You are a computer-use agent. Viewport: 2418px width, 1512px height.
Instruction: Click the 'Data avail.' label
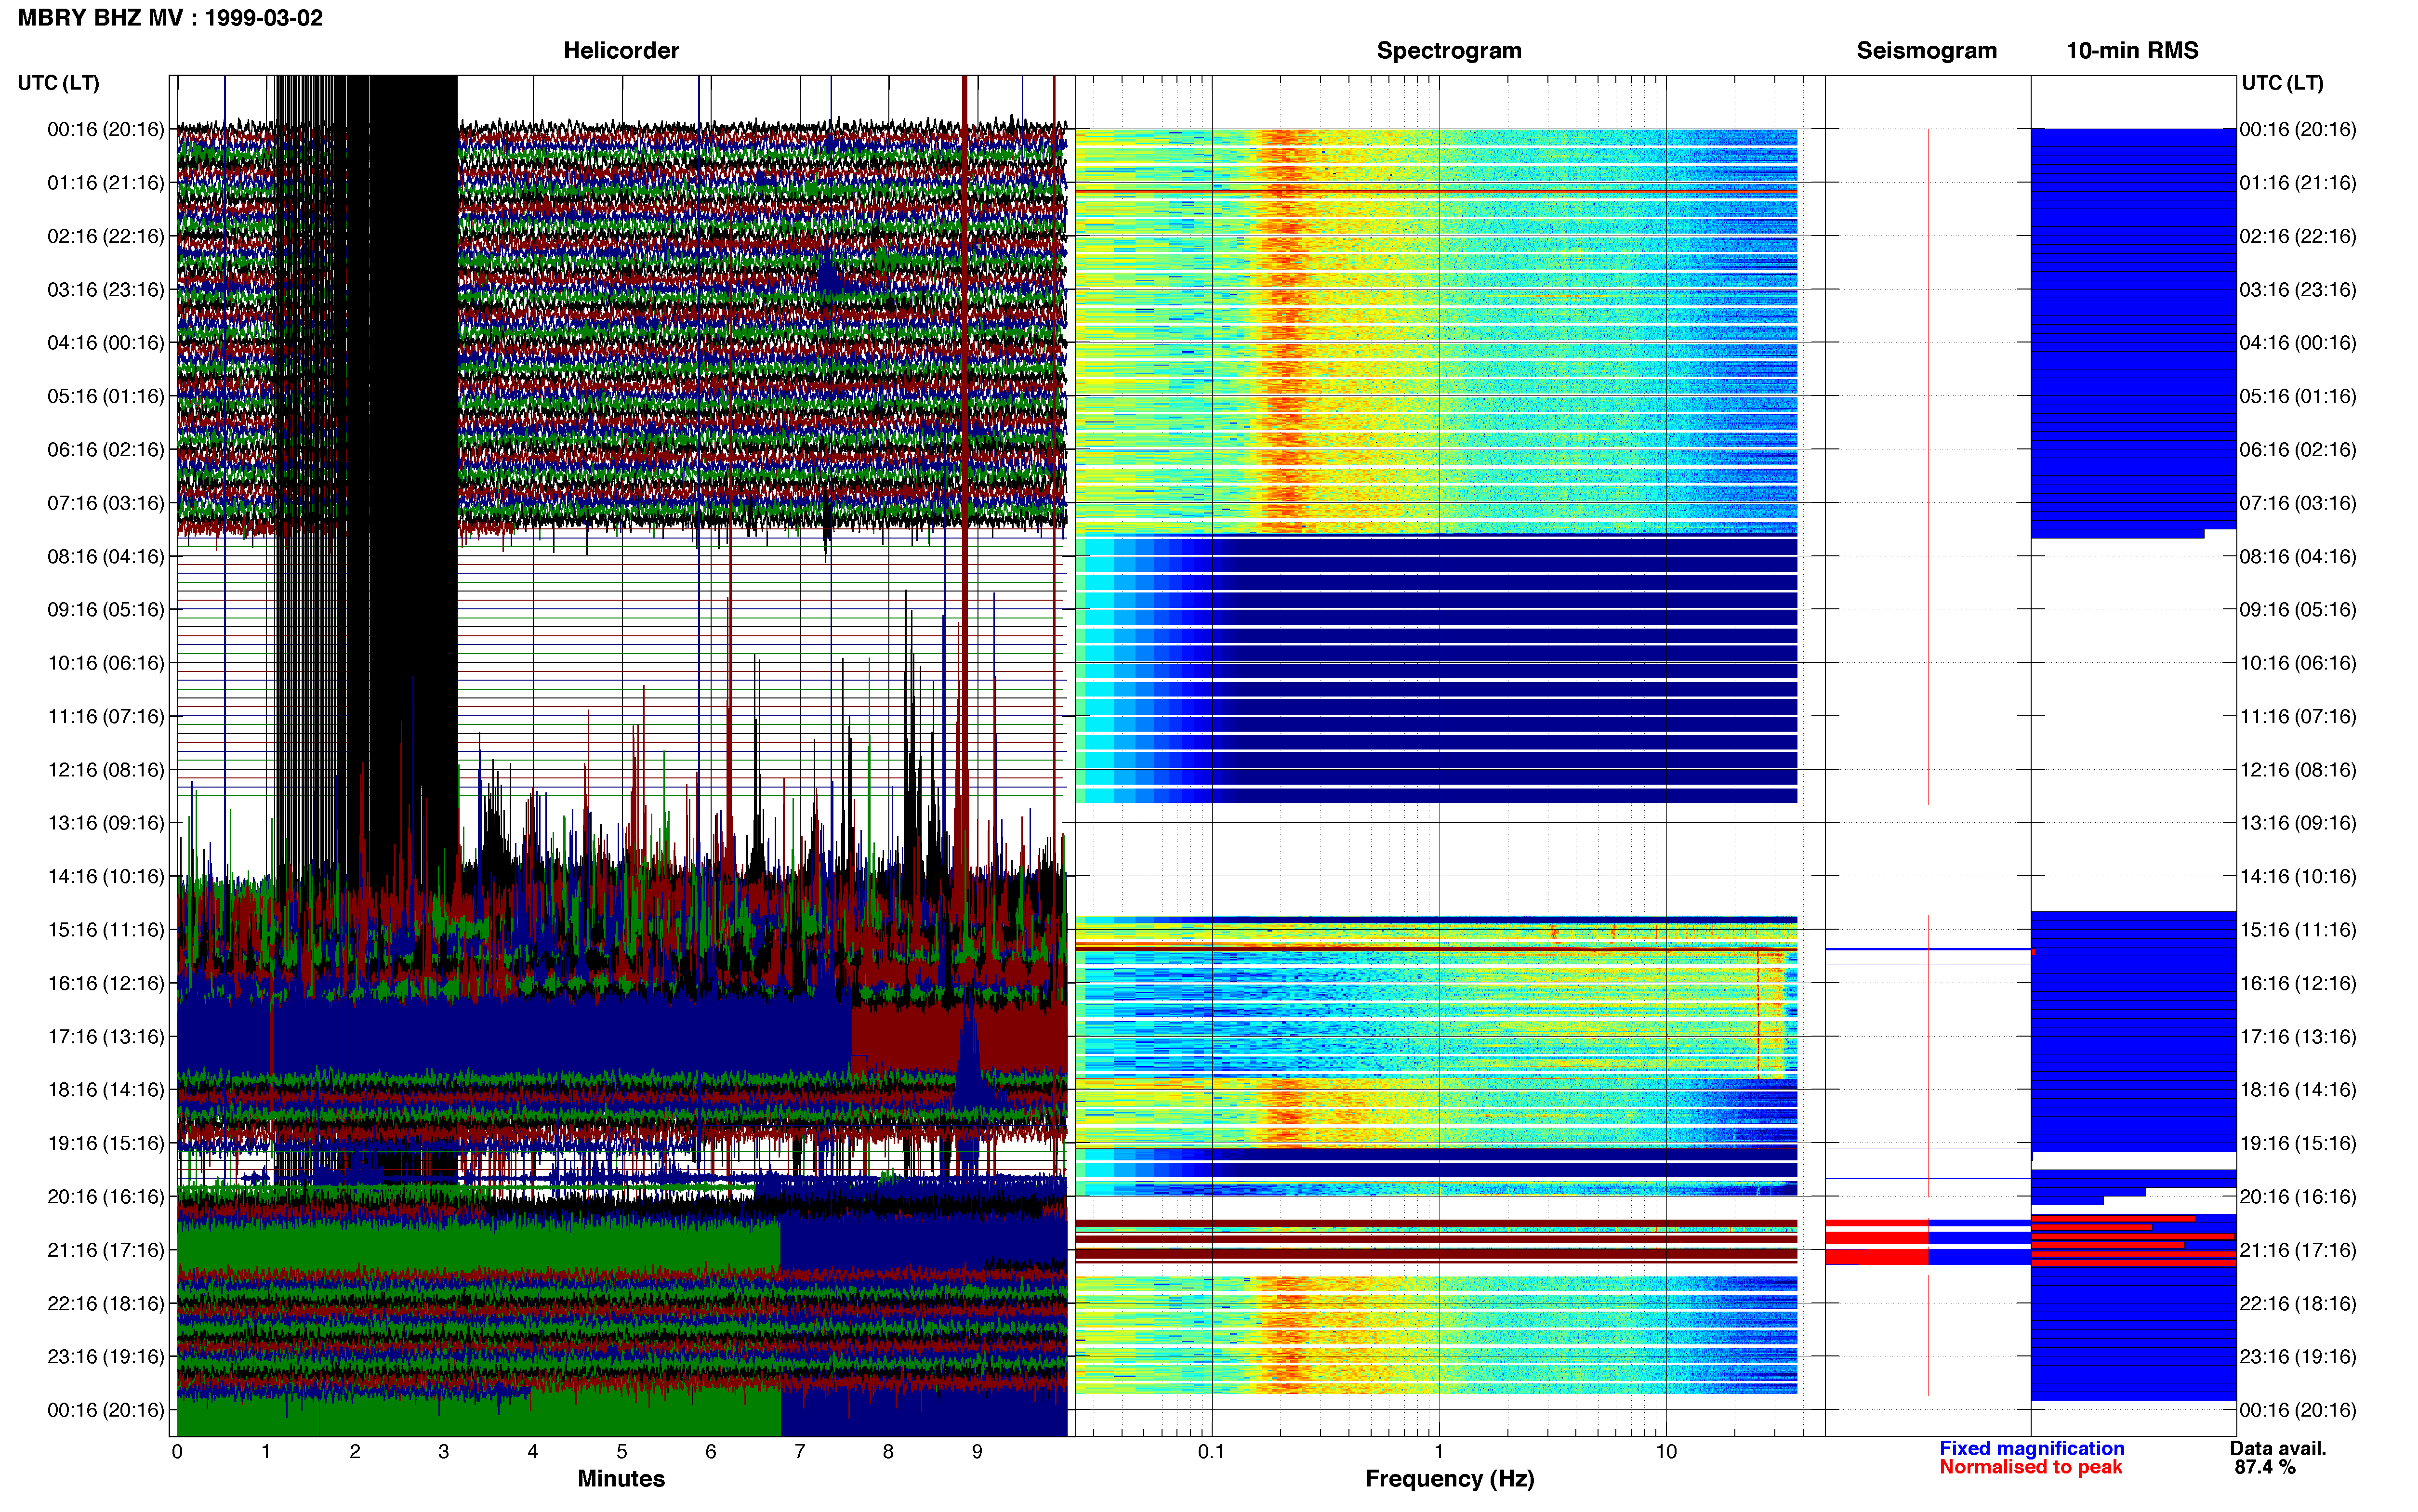pyautogui.click(x=2278, y=1449)
